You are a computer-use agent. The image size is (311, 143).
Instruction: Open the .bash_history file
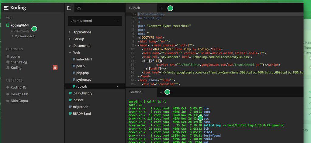pos(82,93)
